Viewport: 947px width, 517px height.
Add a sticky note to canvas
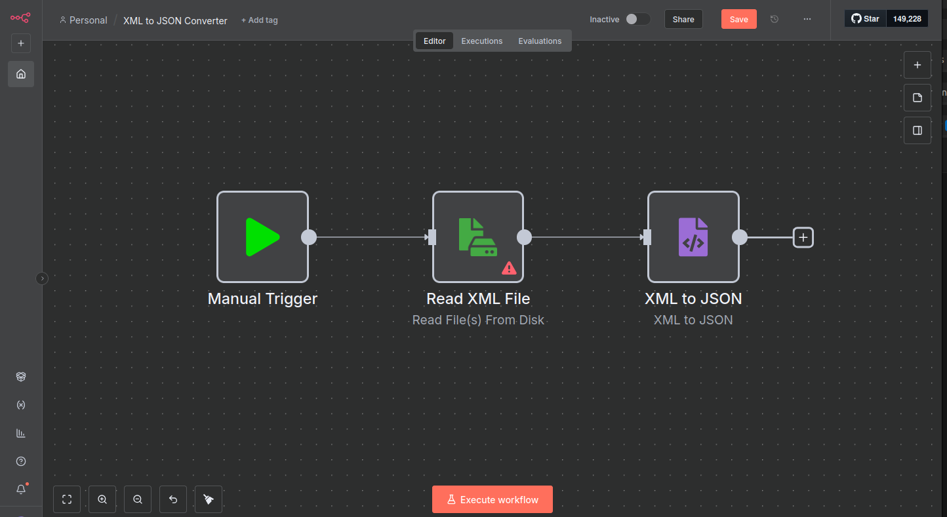pos(917,98)
